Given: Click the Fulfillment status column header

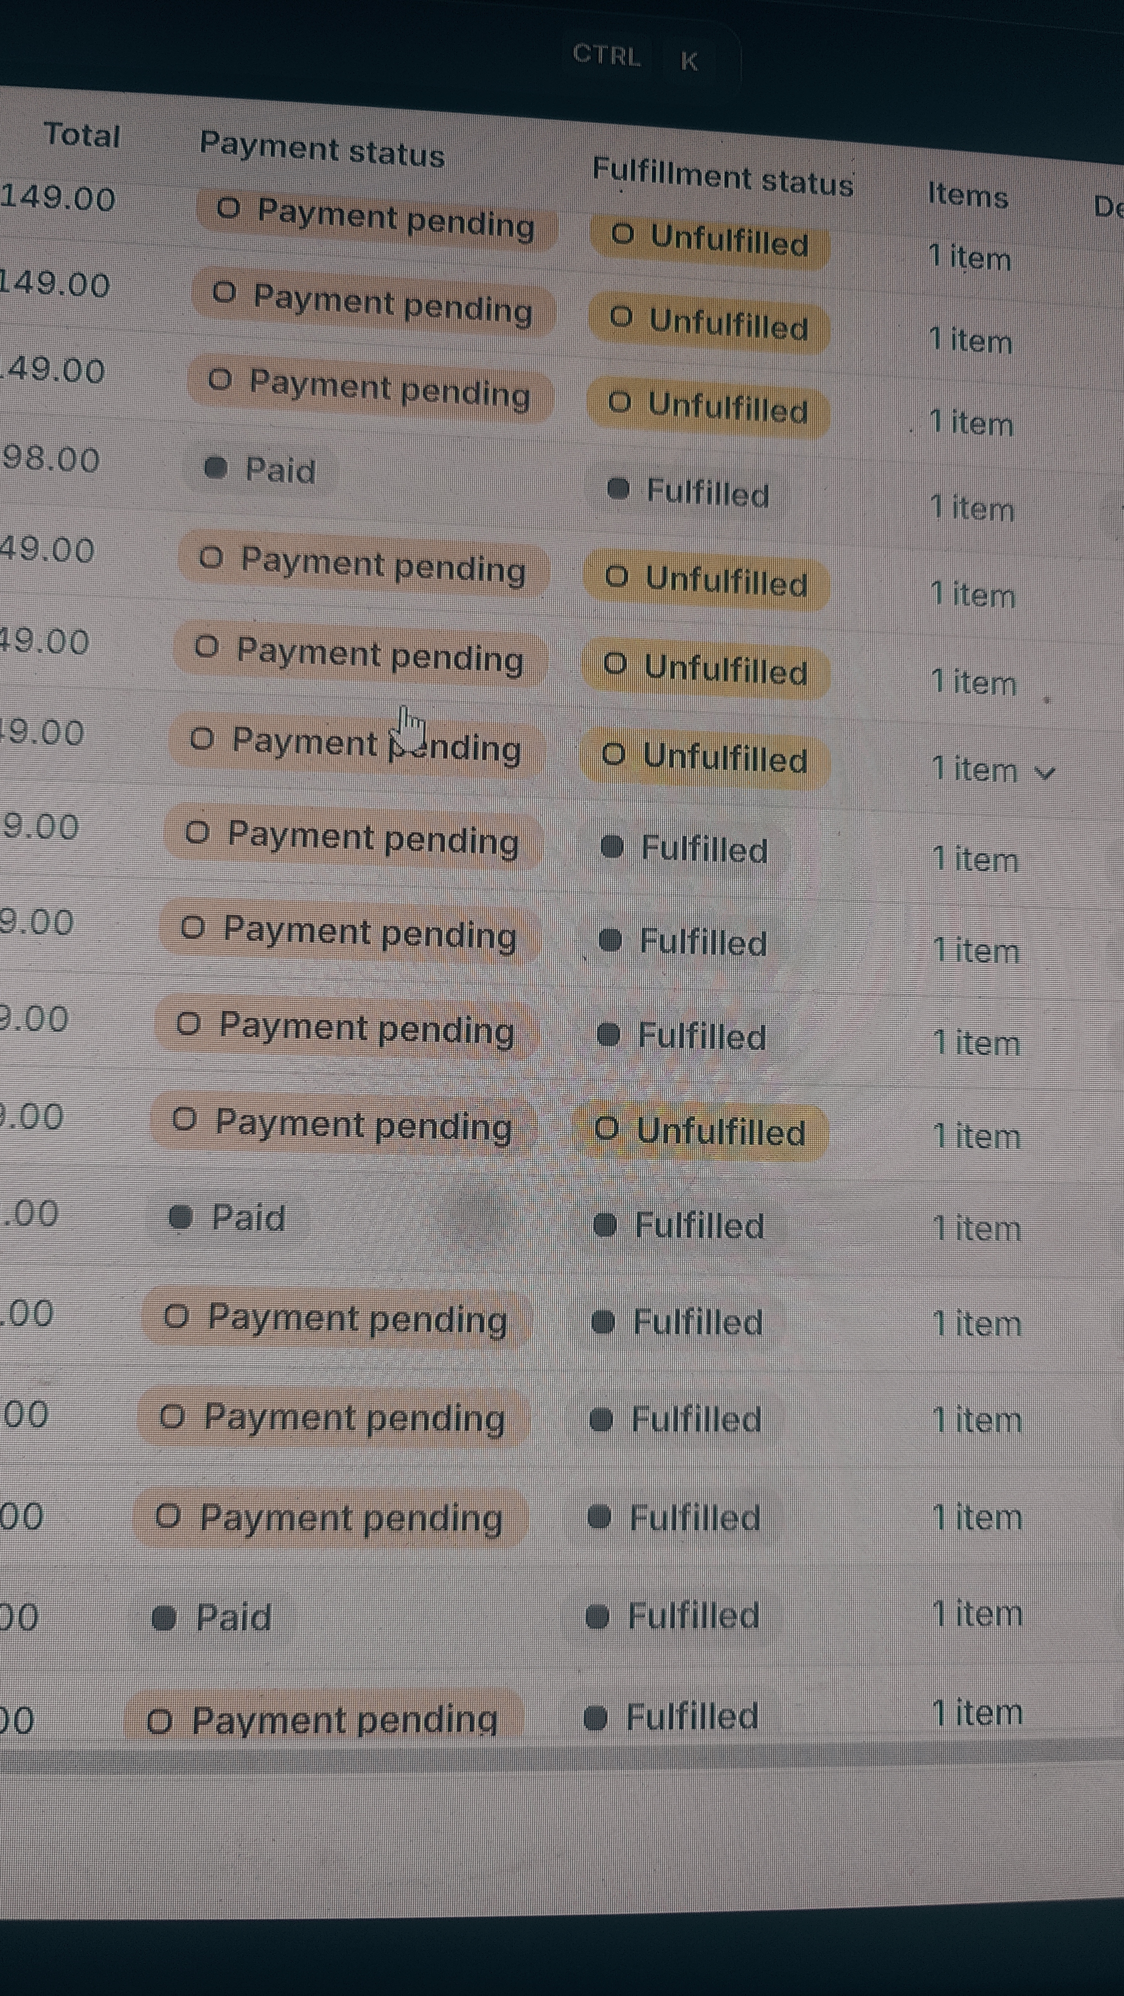Looking at the screenshot, I should (722, 178).
